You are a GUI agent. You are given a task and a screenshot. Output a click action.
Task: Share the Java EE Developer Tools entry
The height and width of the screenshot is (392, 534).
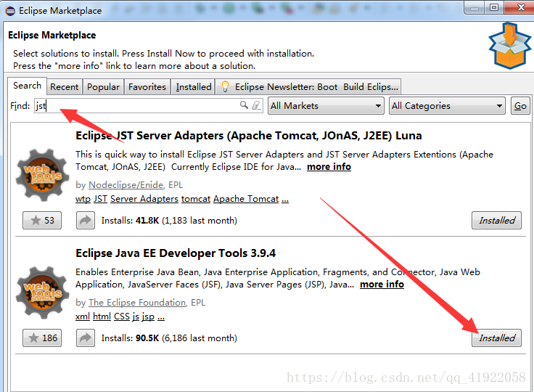coord(86,338)
